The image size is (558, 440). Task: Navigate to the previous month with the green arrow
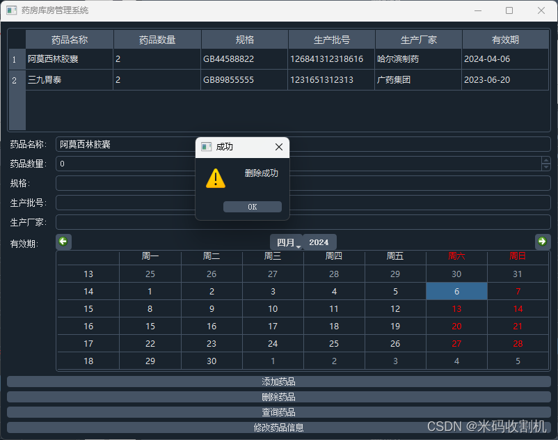tap(63, 242)
